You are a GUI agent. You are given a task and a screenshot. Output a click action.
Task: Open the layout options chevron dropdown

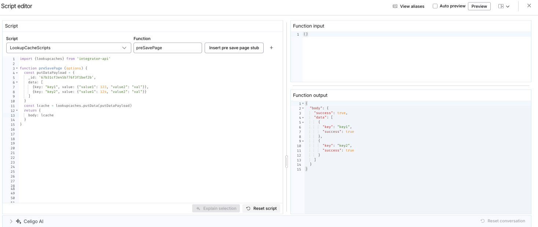click(x=508, y=6)
